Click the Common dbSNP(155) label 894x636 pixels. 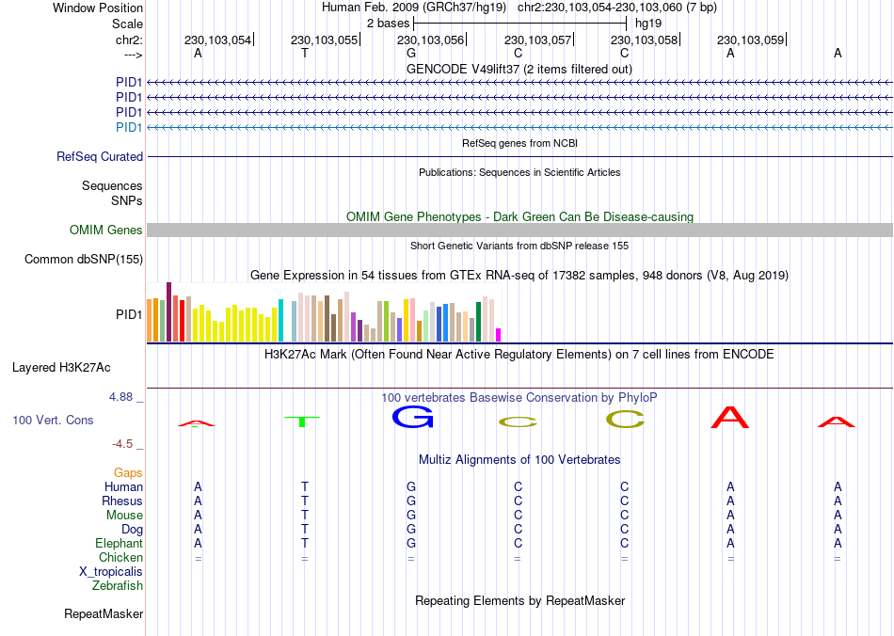click(84, 260)
